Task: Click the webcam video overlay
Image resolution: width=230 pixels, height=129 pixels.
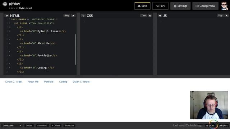Action: click(x=209, y=105)
